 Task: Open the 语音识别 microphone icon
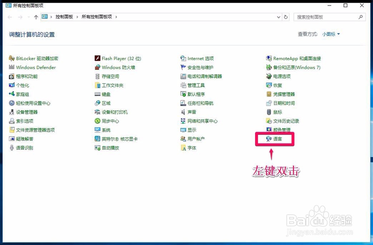pos(12,148)
